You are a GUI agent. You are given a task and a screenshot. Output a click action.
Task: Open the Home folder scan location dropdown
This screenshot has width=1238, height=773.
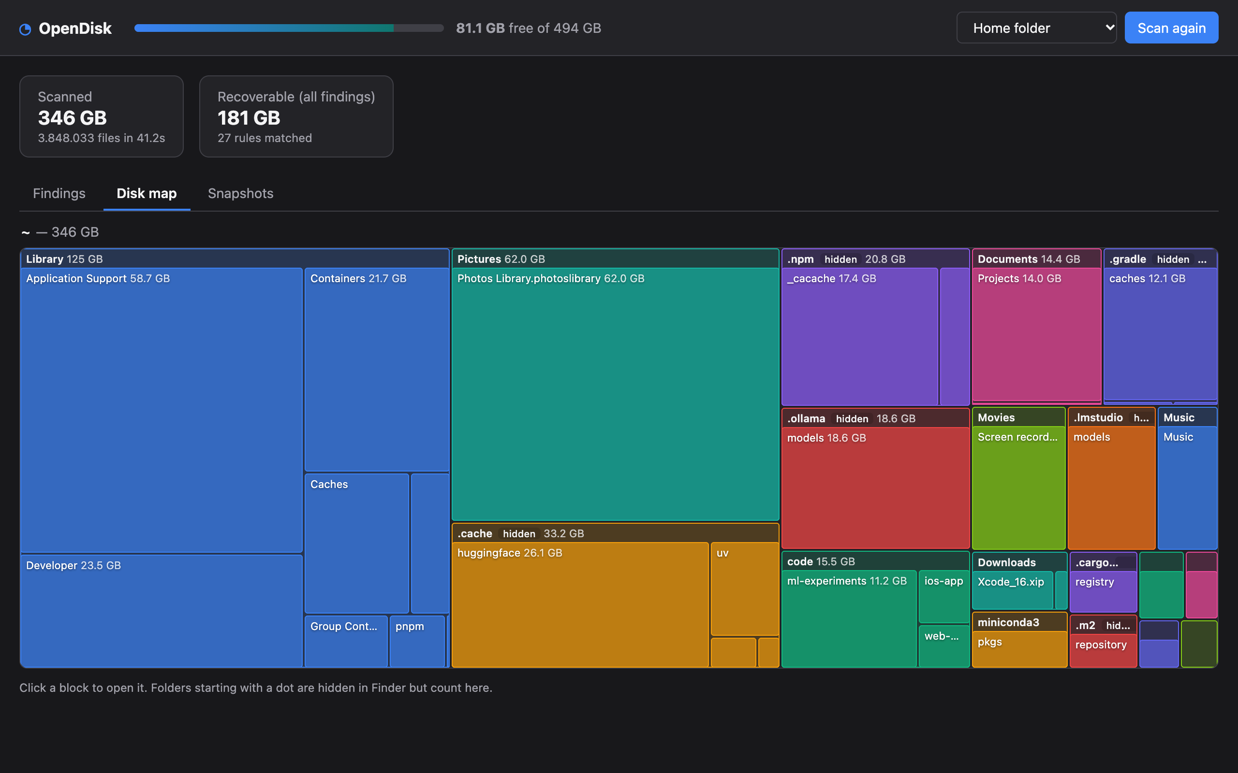pyautogui.click(x=1036, y=28)
